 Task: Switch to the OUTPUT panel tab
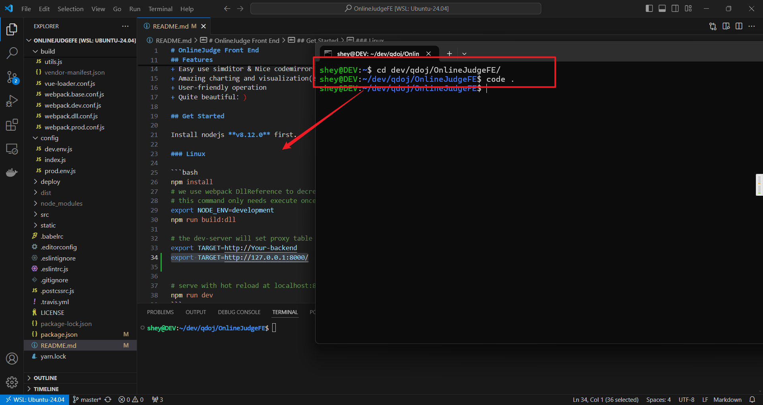[x=196, y=312]
